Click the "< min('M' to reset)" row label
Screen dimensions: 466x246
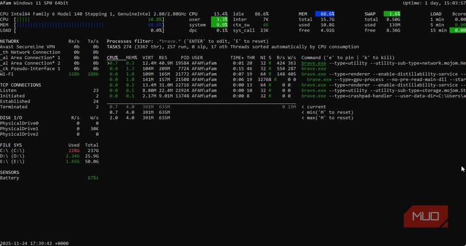pyautogui.click(x=327, y=113)
